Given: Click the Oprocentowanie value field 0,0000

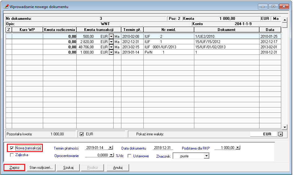Looking at the screenshot, I should (x=97, y=155).
